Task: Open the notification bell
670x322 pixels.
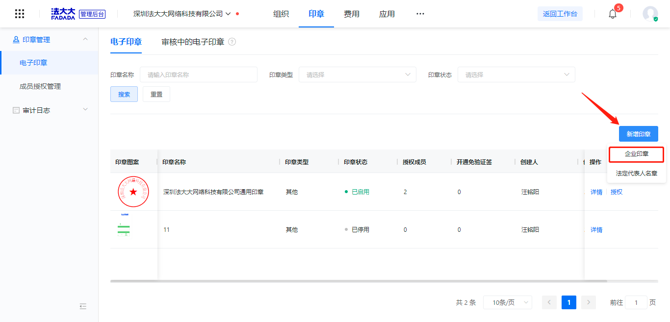Action: click(613, 14)
